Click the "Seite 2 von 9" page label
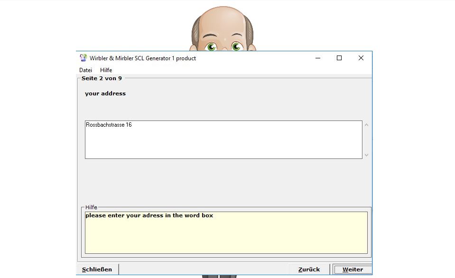455x278 pixels. 102,78
